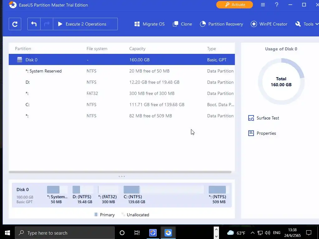
Task: Open the hamburger menu icon
Action: coord(263,5)
